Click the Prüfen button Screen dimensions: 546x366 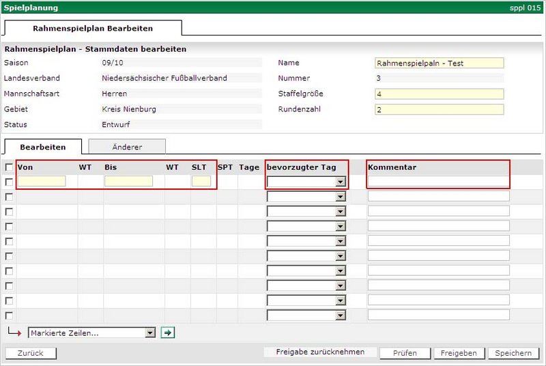405,353
